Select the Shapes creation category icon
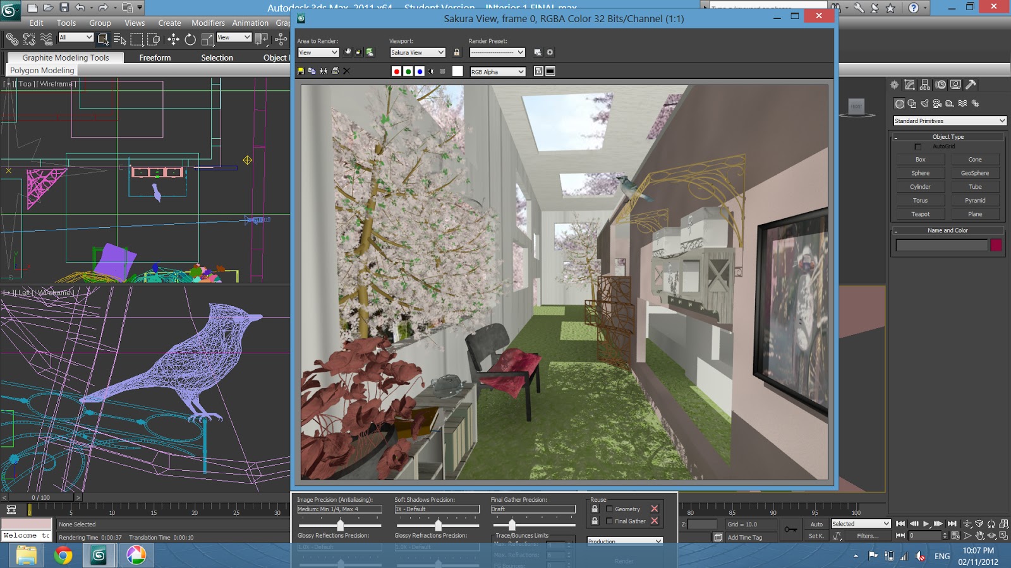 tap(912, 104)
